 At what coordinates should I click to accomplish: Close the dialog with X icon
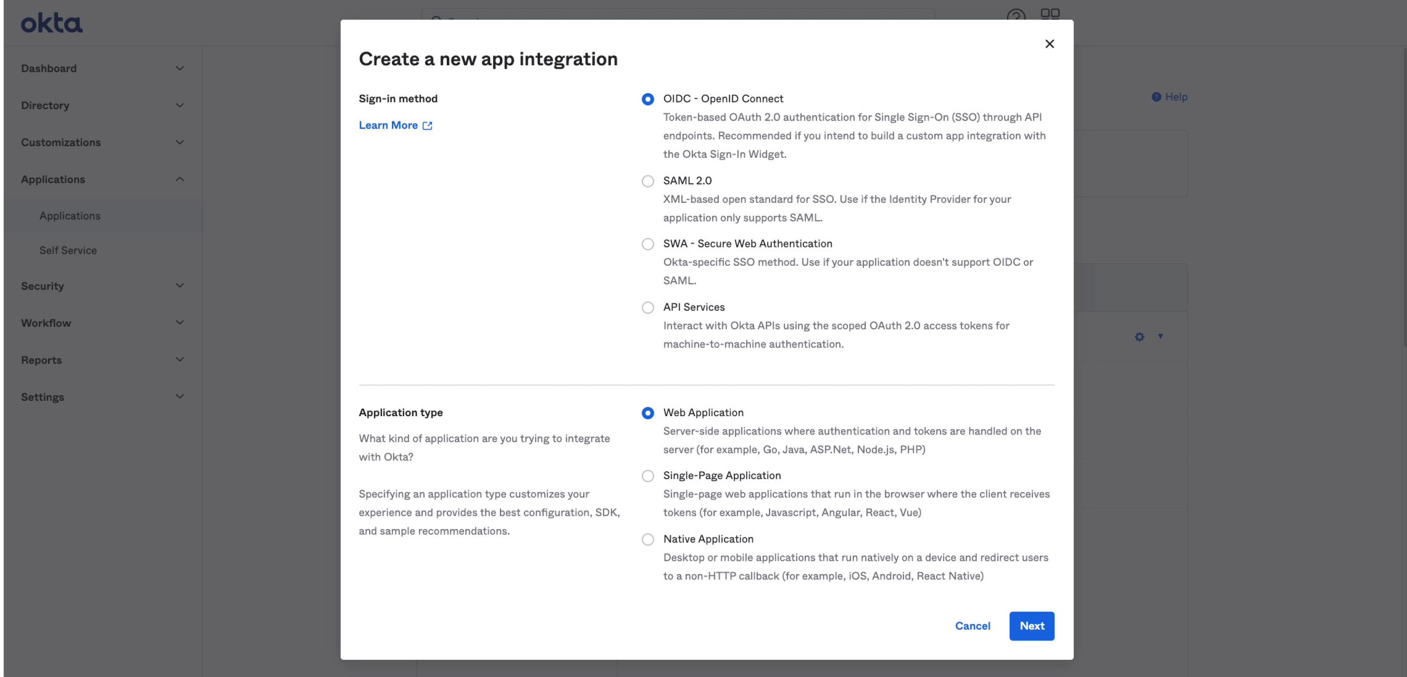[1049, 44]
